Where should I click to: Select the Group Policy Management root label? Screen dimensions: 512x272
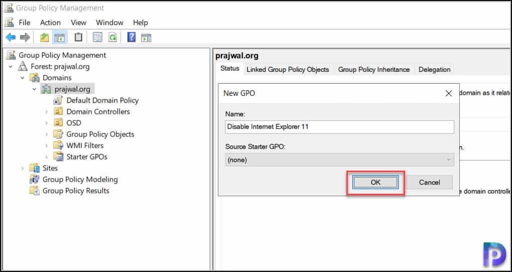pos(62,55)
